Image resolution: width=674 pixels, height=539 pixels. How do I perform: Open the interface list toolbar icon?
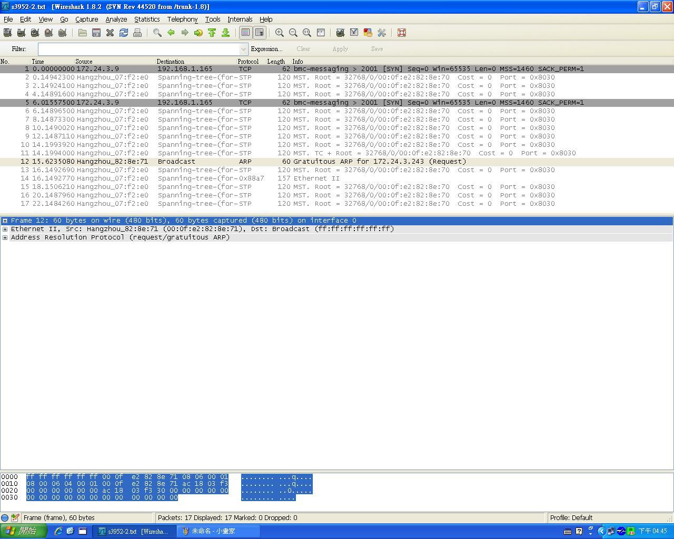[7, 33]
